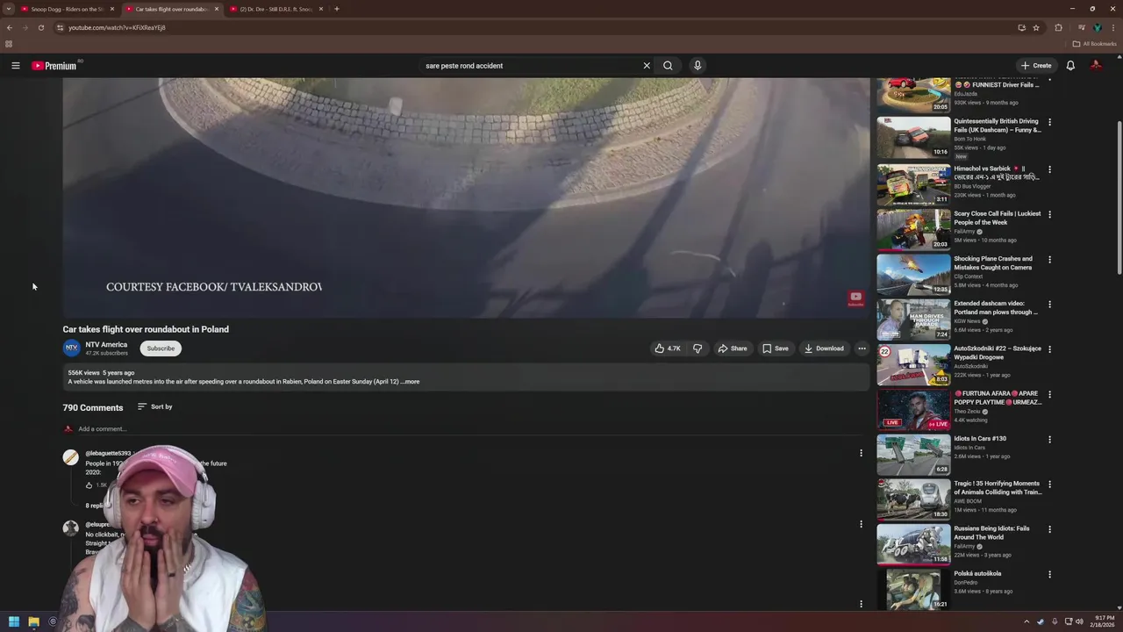Open the media control icon in toolbar
The image size is (1123, 632).
(x=1082, y=27)
